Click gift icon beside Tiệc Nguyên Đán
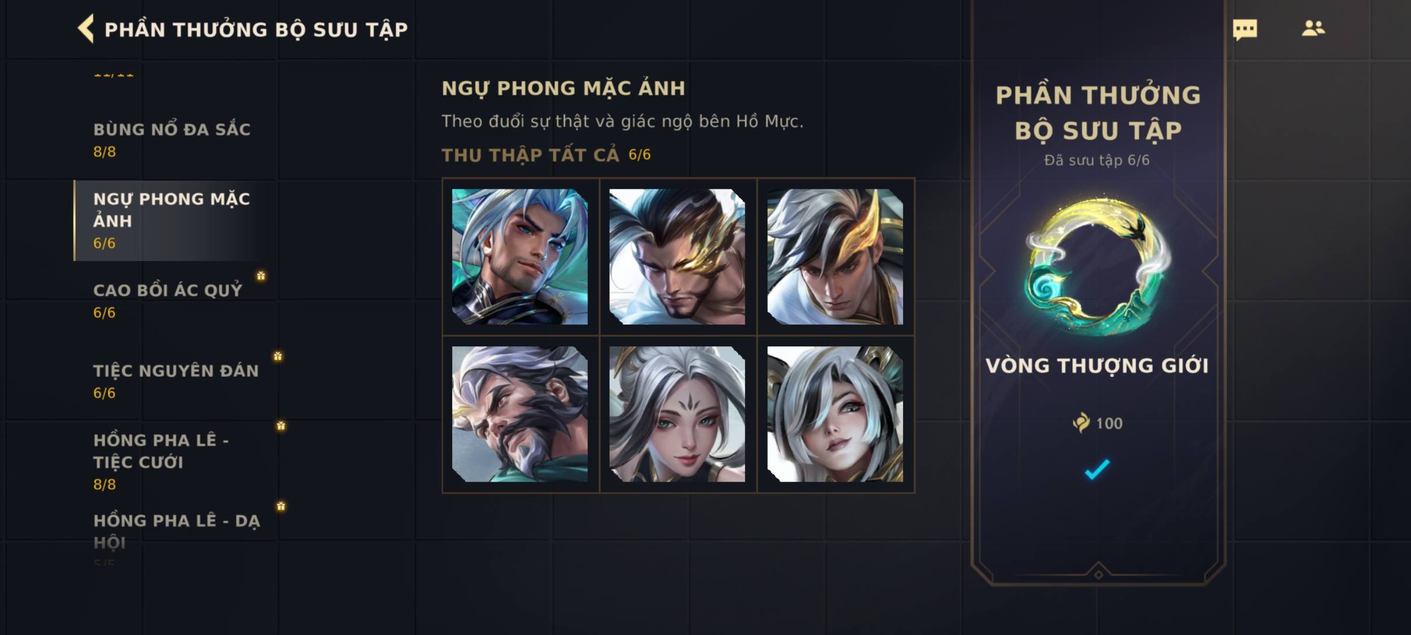The image size is (1411, 635). [x=277, y=356]
